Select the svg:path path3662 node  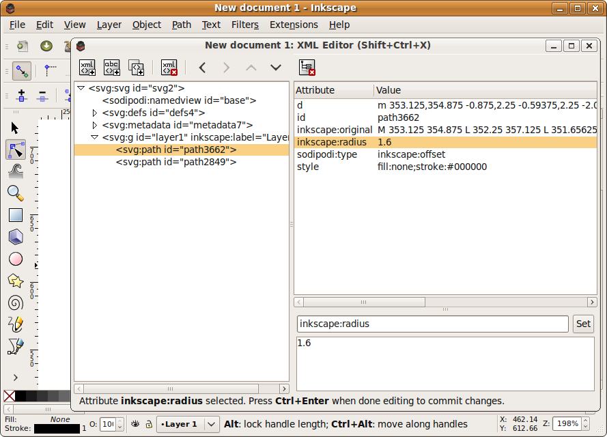pyautogui.click(x=182, y=150)
